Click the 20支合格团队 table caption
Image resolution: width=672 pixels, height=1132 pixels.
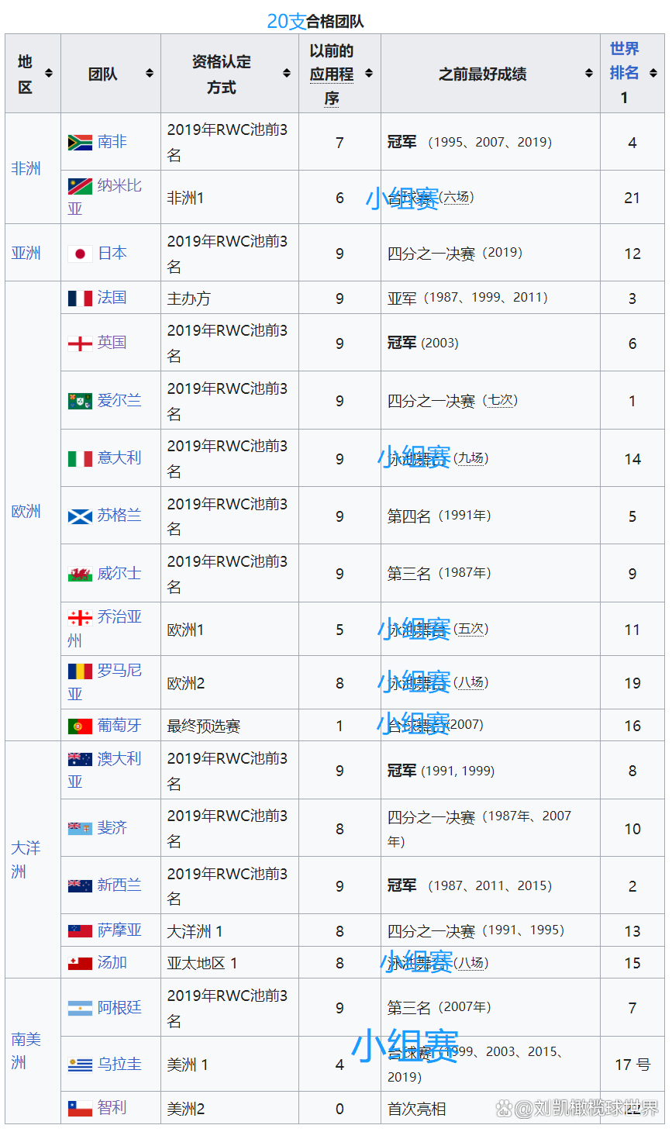click(315, 21)
